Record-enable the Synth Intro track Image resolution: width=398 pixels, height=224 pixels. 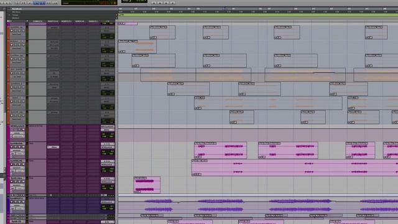[12, 182]
